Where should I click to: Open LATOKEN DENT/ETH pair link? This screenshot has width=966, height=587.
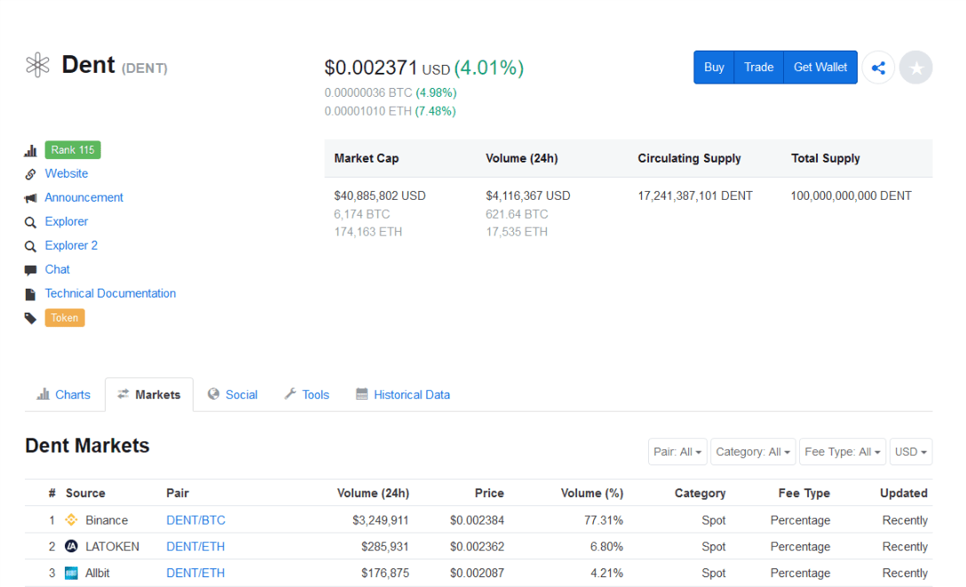tap(195, 547)
